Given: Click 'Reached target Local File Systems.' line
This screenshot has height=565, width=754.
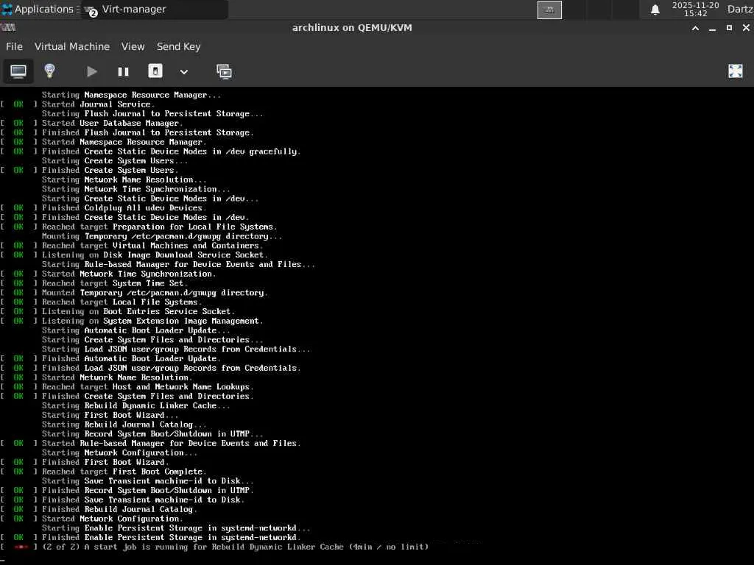Looking at the screenshot, I should pos(121,302).
